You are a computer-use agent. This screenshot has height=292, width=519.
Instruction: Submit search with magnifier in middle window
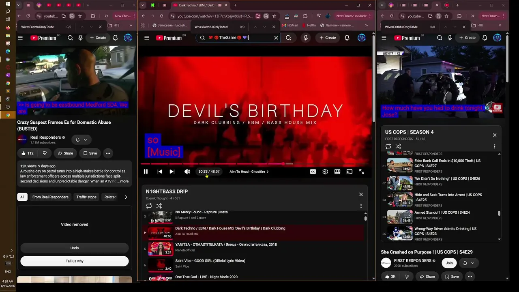288,38
